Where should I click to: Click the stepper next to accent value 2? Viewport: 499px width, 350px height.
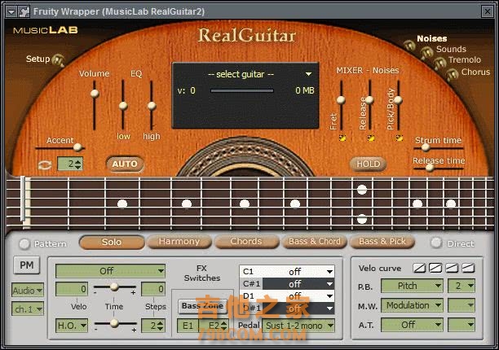coord(78,164)
